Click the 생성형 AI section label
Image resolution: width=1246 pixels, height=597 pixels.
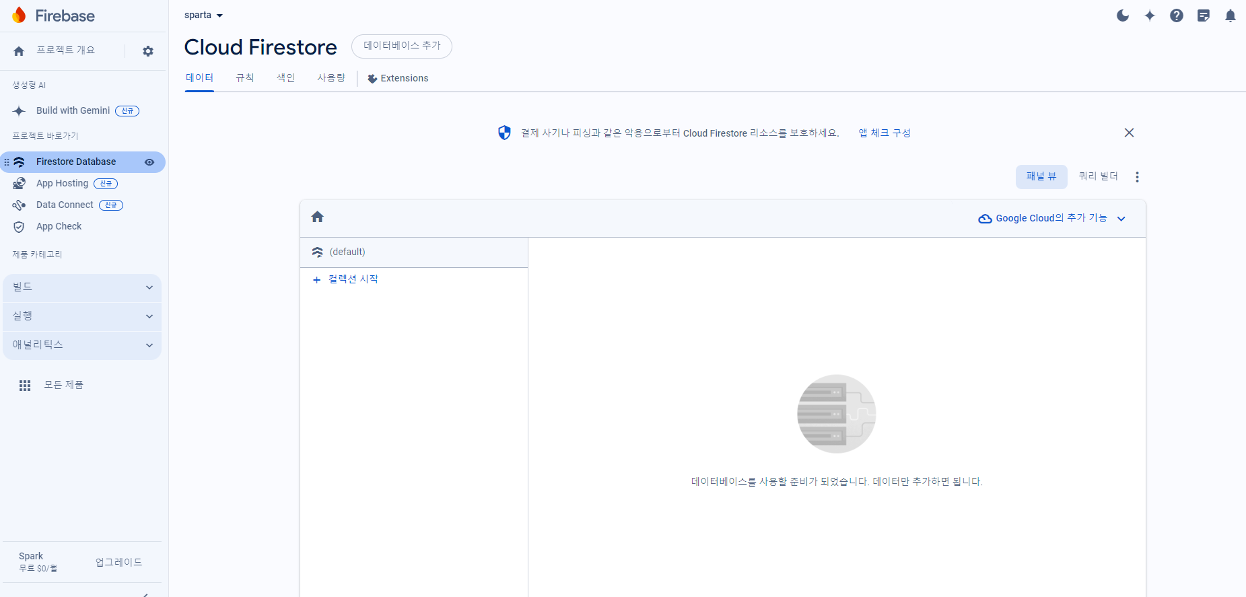coord(29,85)
